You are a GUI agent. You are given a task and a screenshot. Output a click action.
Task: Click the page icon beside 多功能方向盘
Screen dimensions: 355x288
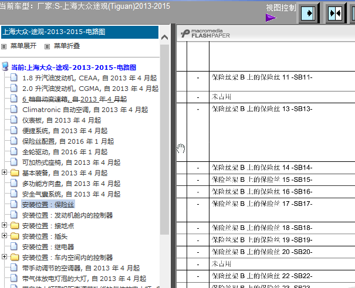pyautogui.click(x=14, y=183)
